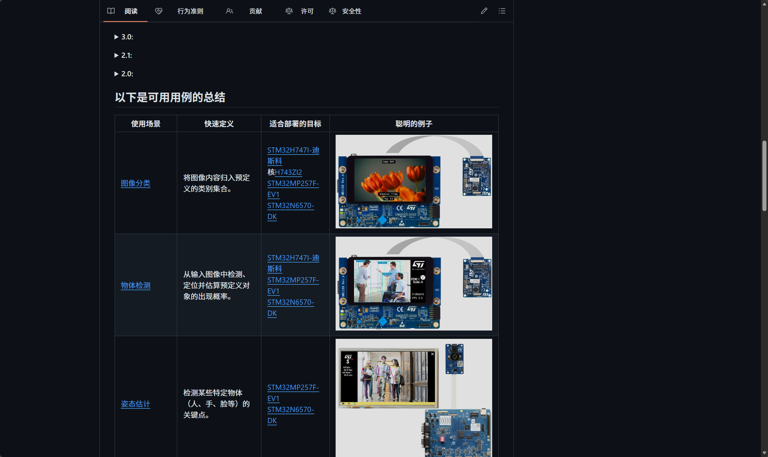Click the object detection board picture
This screenshot has width=768, height=457.
414,283
